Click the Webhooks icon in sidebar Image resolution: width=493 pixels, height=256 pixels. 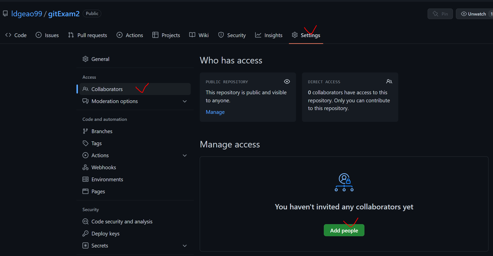pyautogui.click(x=85, y=167)
